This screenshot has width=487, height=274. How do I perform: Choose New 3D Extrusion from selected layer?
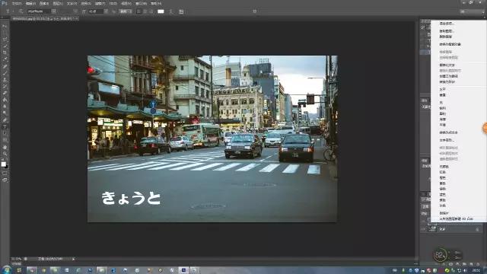click(x=457, y=219)
